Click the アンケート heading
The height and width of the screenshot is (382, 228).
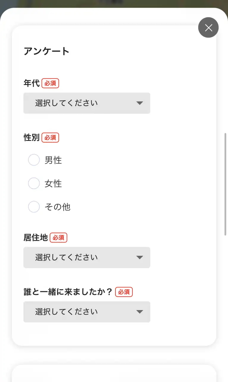[46, 51]
